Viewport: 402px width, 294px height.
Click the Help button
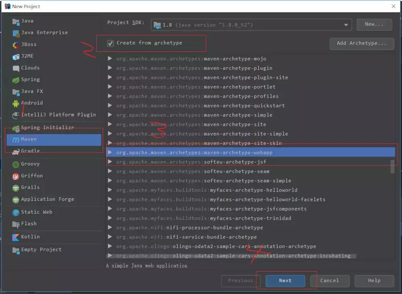374,281
